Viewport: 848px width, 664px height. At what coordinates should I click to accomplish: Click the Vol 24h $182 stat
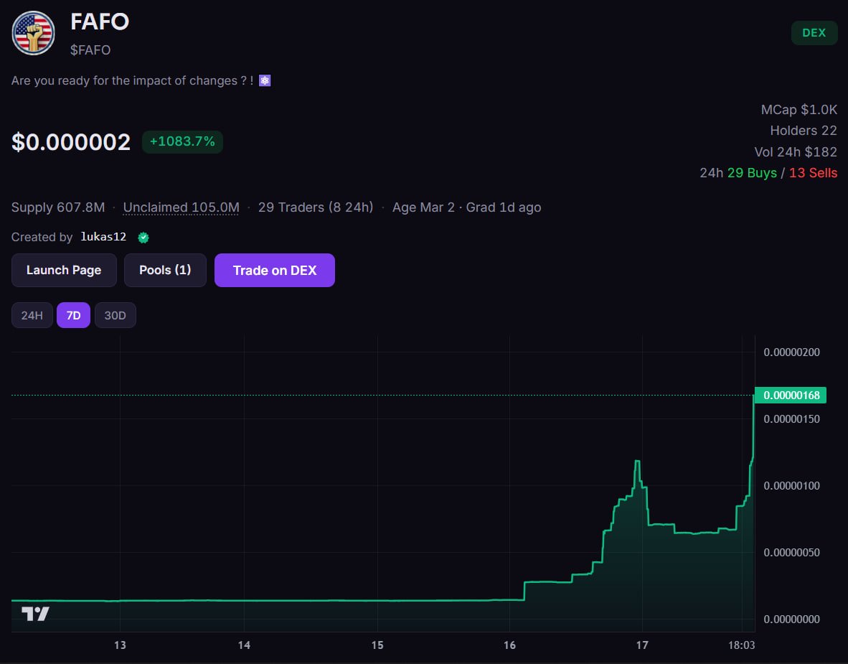796,152
